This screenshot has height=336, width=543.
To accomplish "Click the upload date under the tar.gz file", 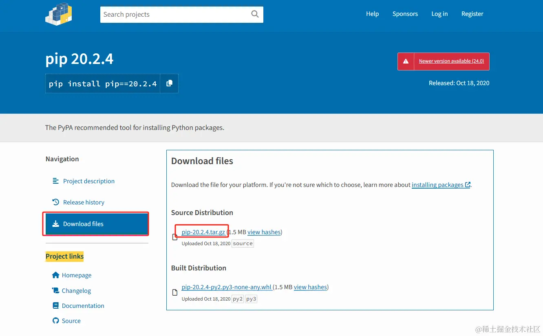I will 206,244.
